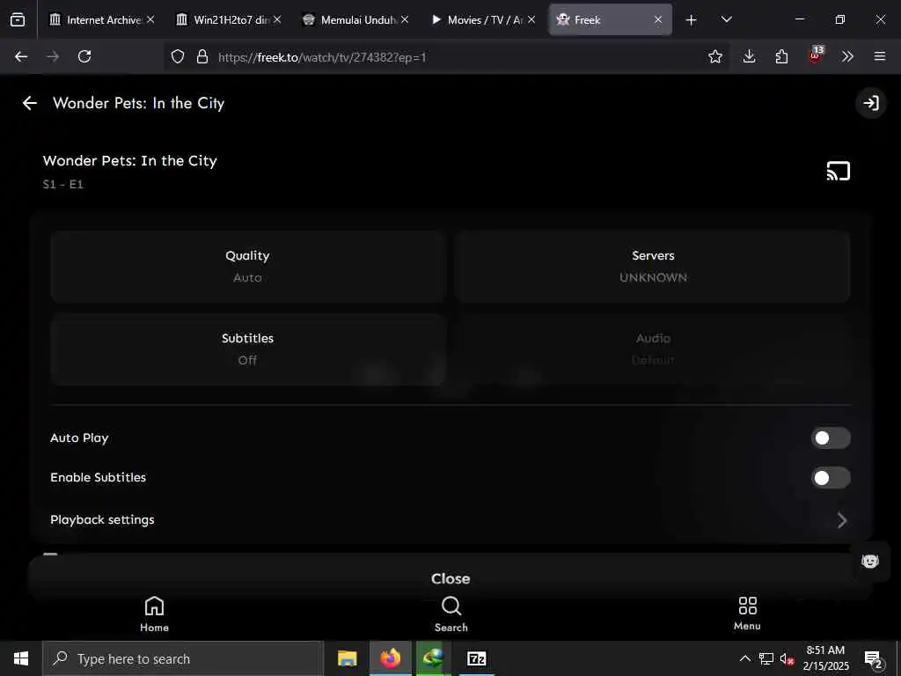Close the Internet Archive tab

pyautogui.click(x=150, y=19)
